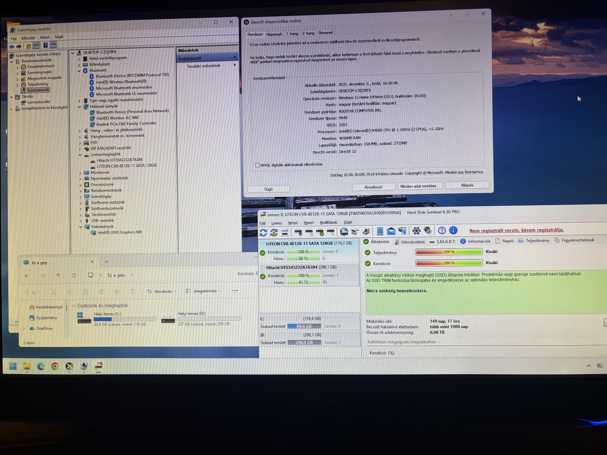Go back in File Explorer navigation
The height and width of the screenshot is (455, 607).
pos(27,276)
